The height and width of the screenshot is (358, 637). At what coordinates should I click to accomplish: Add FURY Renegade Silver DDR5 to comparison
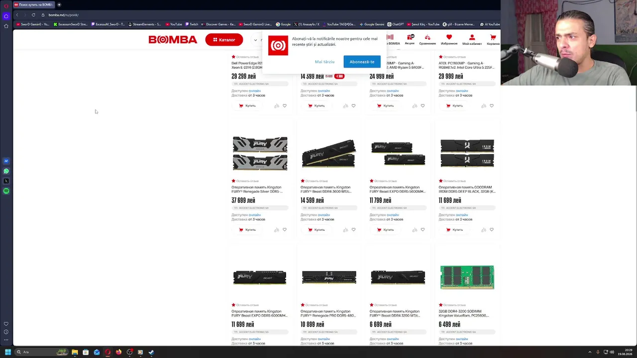(277, 230)
